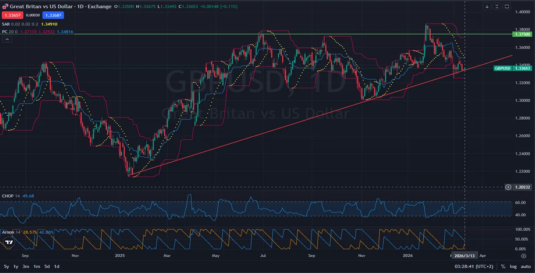This screenshot has width=535, height=273.
Task: Collapse the indicator legend with the chevron
Action: [7, 39]
